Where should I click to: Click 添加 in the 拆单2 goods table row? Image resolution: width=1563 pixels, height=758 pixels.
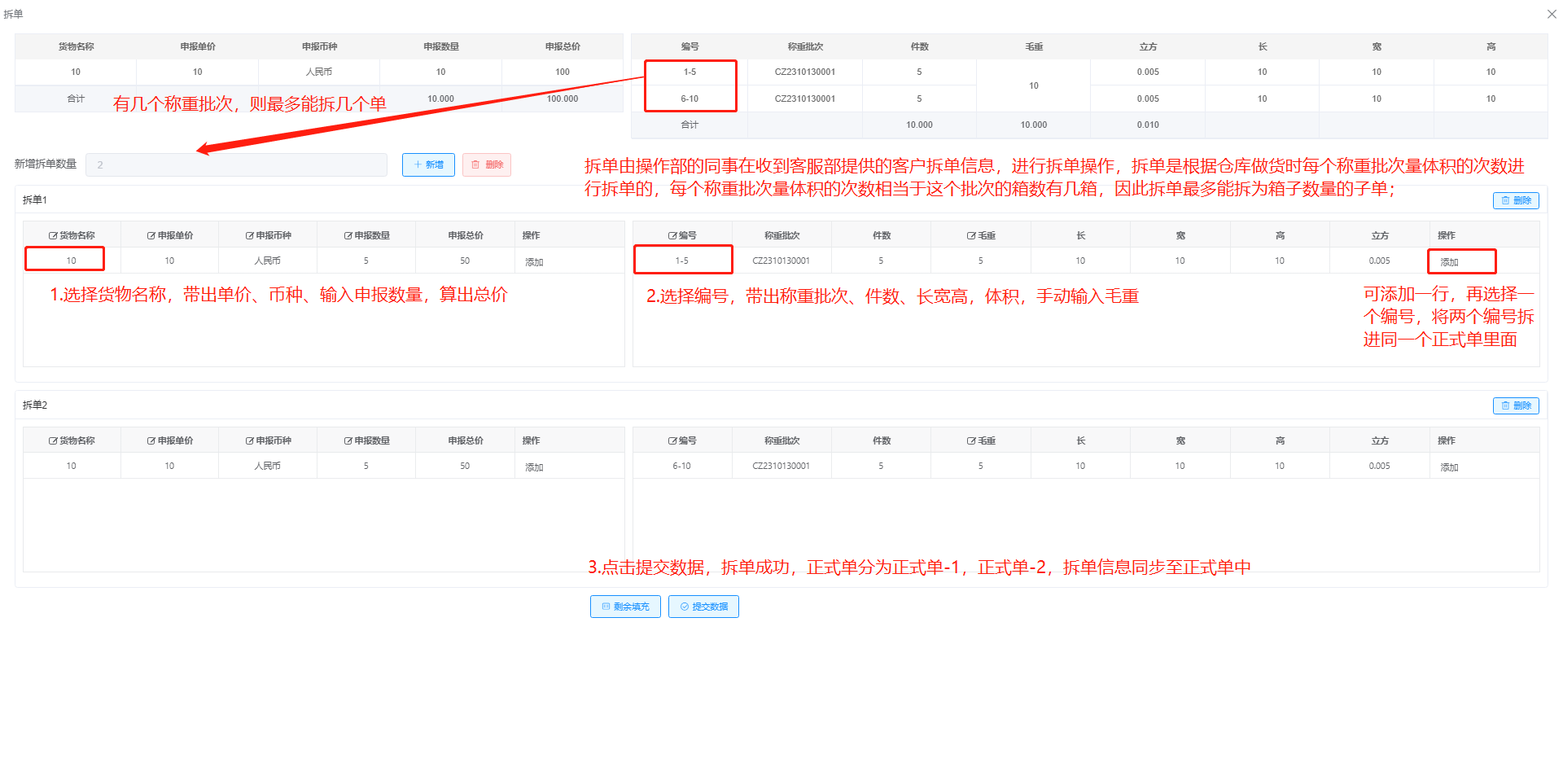pyautogui.click(x=534, y=467)
